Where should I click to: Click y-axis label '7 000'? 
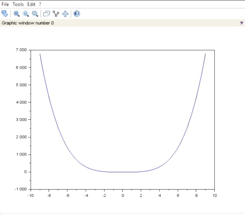coord(21,50)
